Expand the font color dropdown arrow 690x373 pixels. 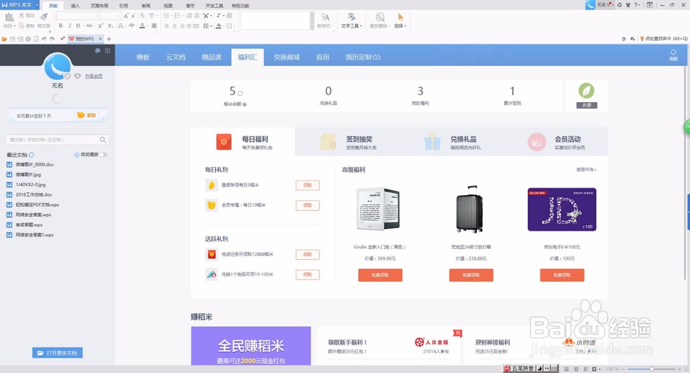pyautogui.click(x=148, y=26)
